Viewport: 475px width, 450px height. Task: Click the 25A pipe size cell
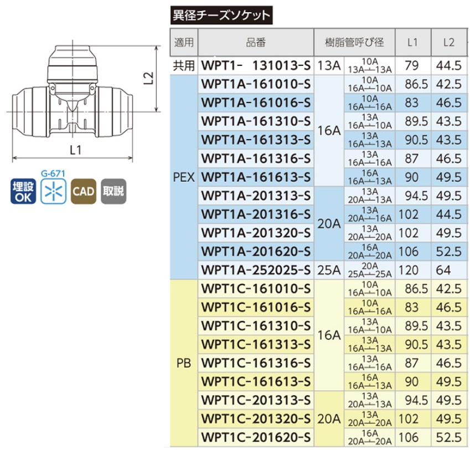tap(329, 270)
